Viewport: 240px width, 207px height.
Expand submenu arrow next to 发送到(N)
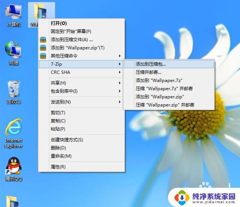click(120, 102)
